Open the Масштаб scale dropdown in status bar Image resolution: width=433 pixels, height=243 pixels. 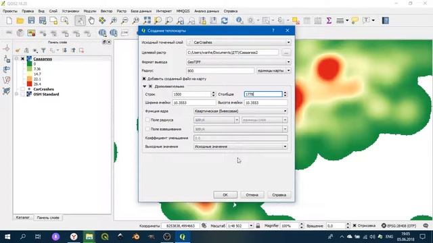click(251, 225)
